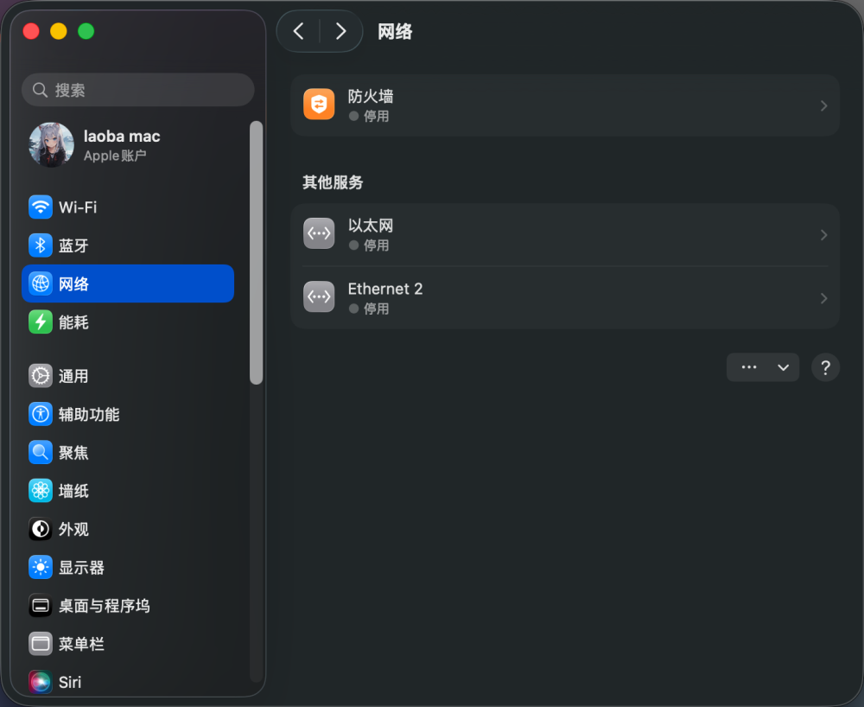Select 辅助功能 accessibility icon
The width and height of the screenshot is (864, 707).
[41, 414]
